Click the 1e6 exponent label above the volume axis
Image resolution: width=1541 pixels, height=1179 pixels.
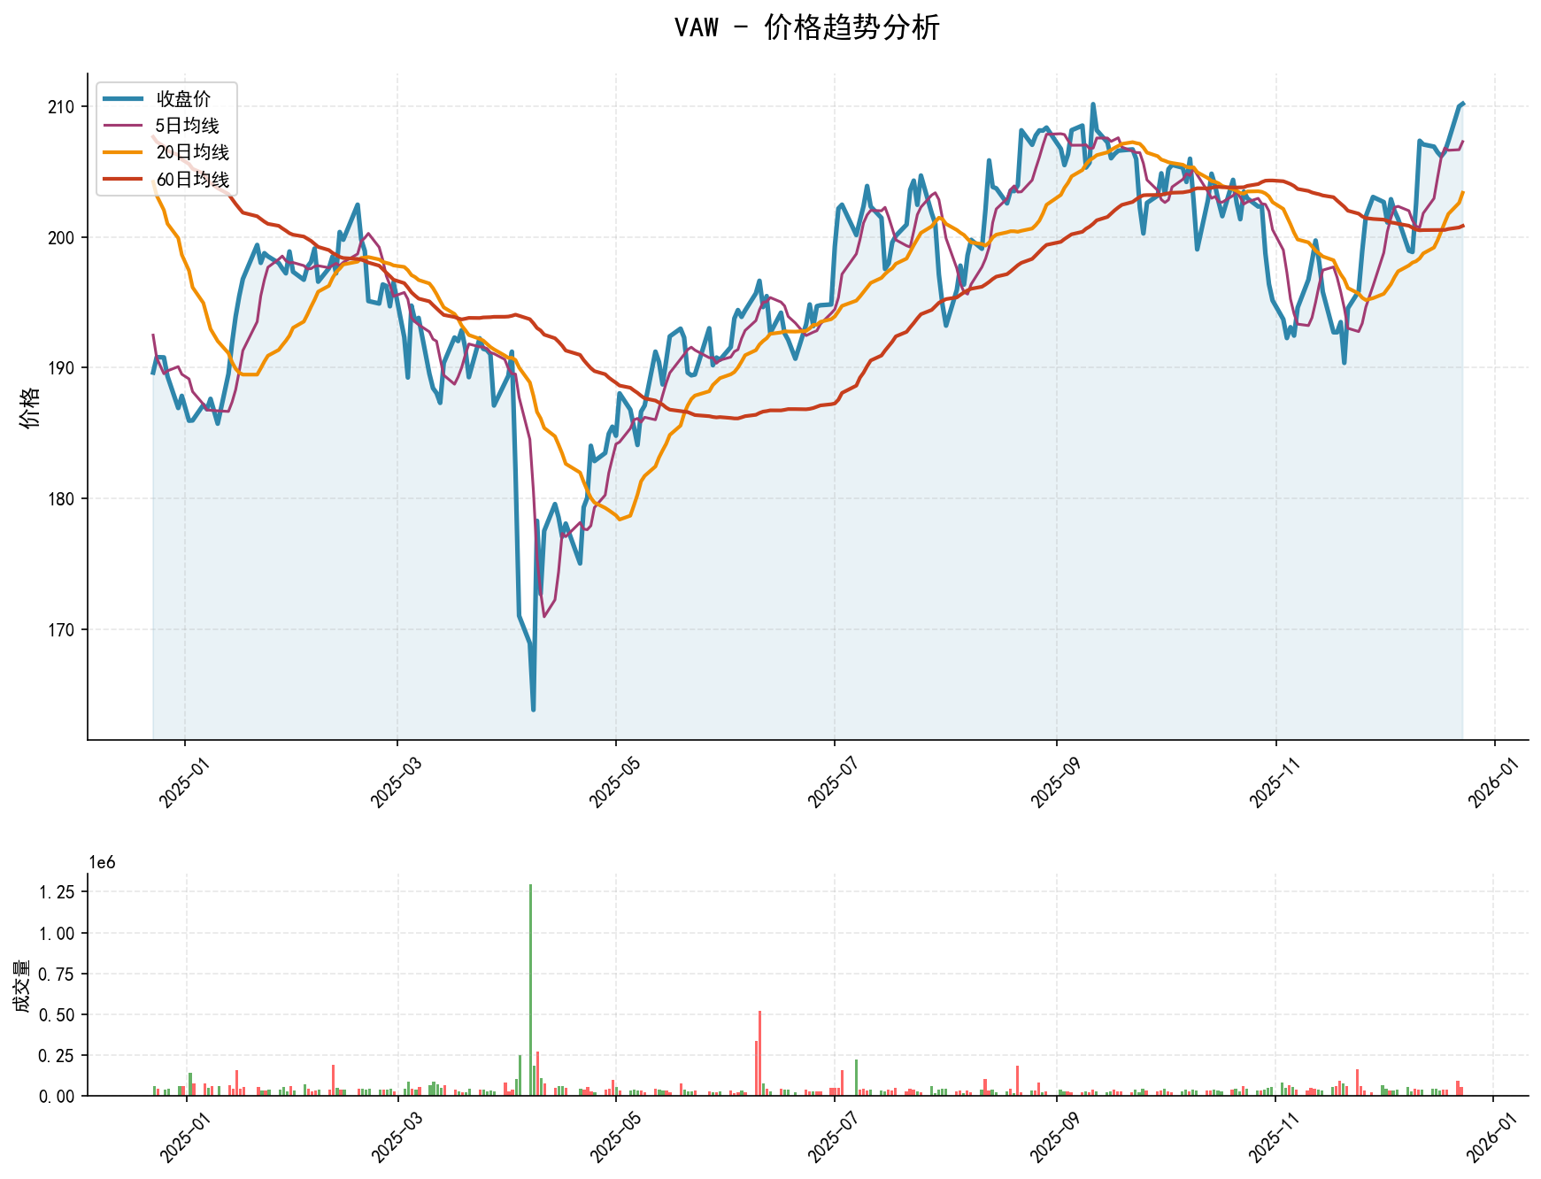(103, 863)
